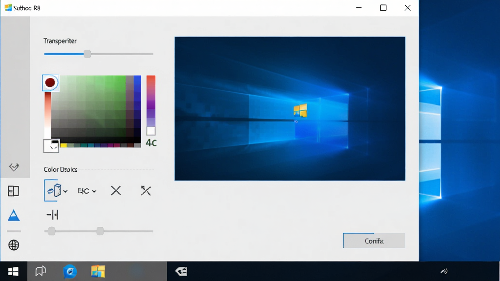The width and height of the screenshot is (500, 281).
Task: Click the 4C value label
Action: [151, 143]
